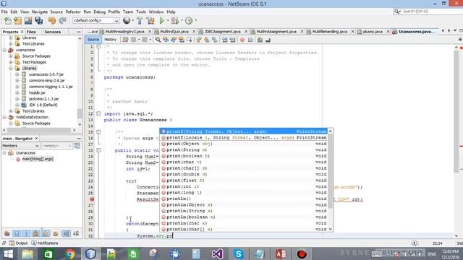Open Google Chrome from the taskbar
This screenshot has width=463, height=260.
point(70,253)
